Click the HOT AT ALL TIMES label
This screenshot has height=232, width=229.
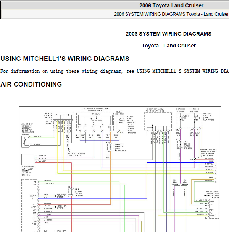point(119,113)
